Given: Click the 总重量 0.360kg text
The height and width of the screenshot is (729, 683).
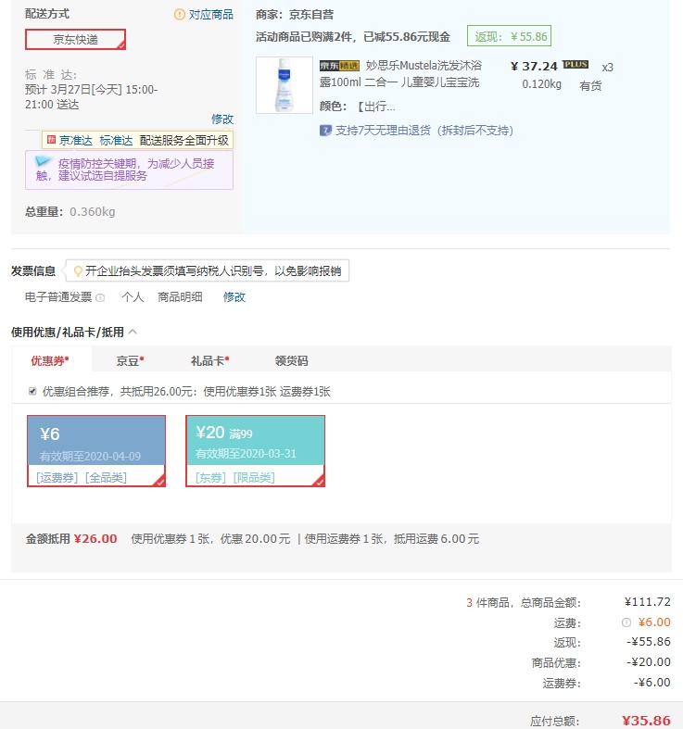Looking at the screenshot, I should point(70,212).
